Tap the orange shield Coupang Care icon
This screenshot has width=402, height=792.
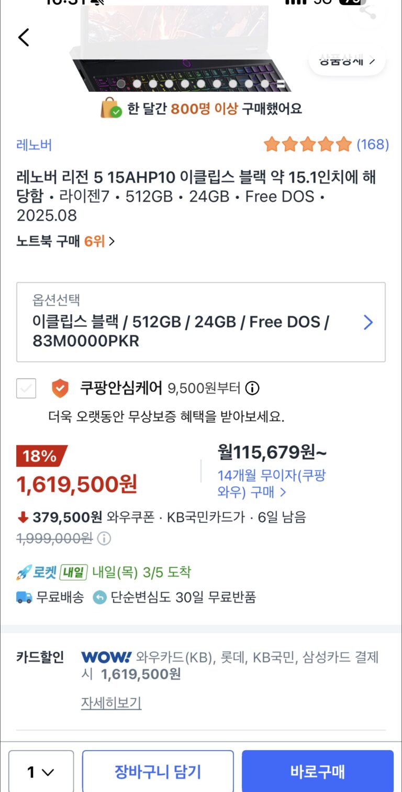pos(60,389)
